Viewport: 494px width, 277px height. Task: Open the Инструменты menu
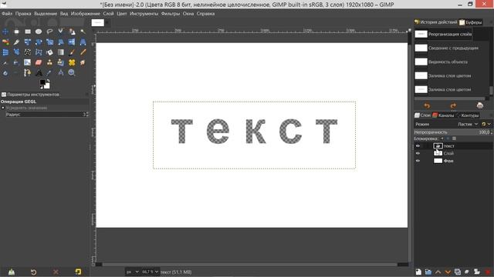144,14
